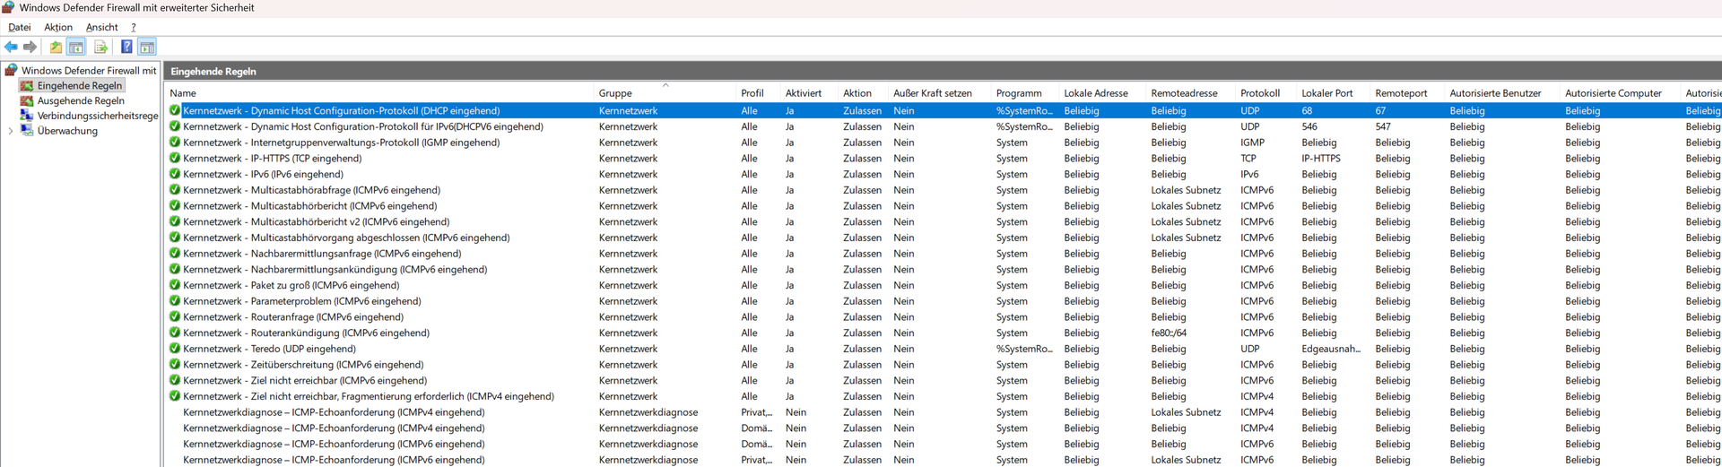Click green check icon of Parameterproblem rule
The image size is (1722, 467).
[x=175, y=301]
